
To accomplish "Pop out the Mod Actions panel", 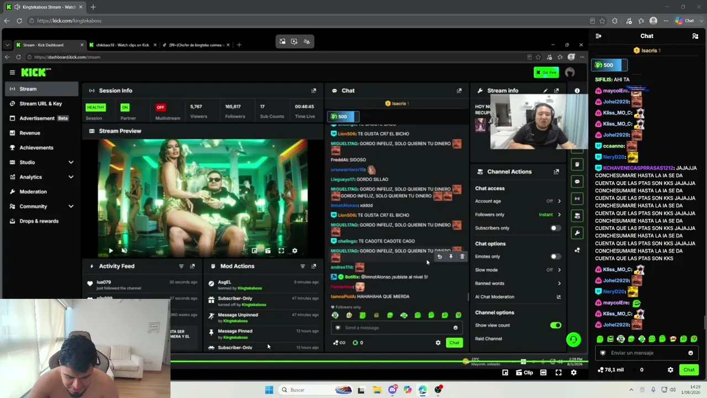I will tap(314, 266).
